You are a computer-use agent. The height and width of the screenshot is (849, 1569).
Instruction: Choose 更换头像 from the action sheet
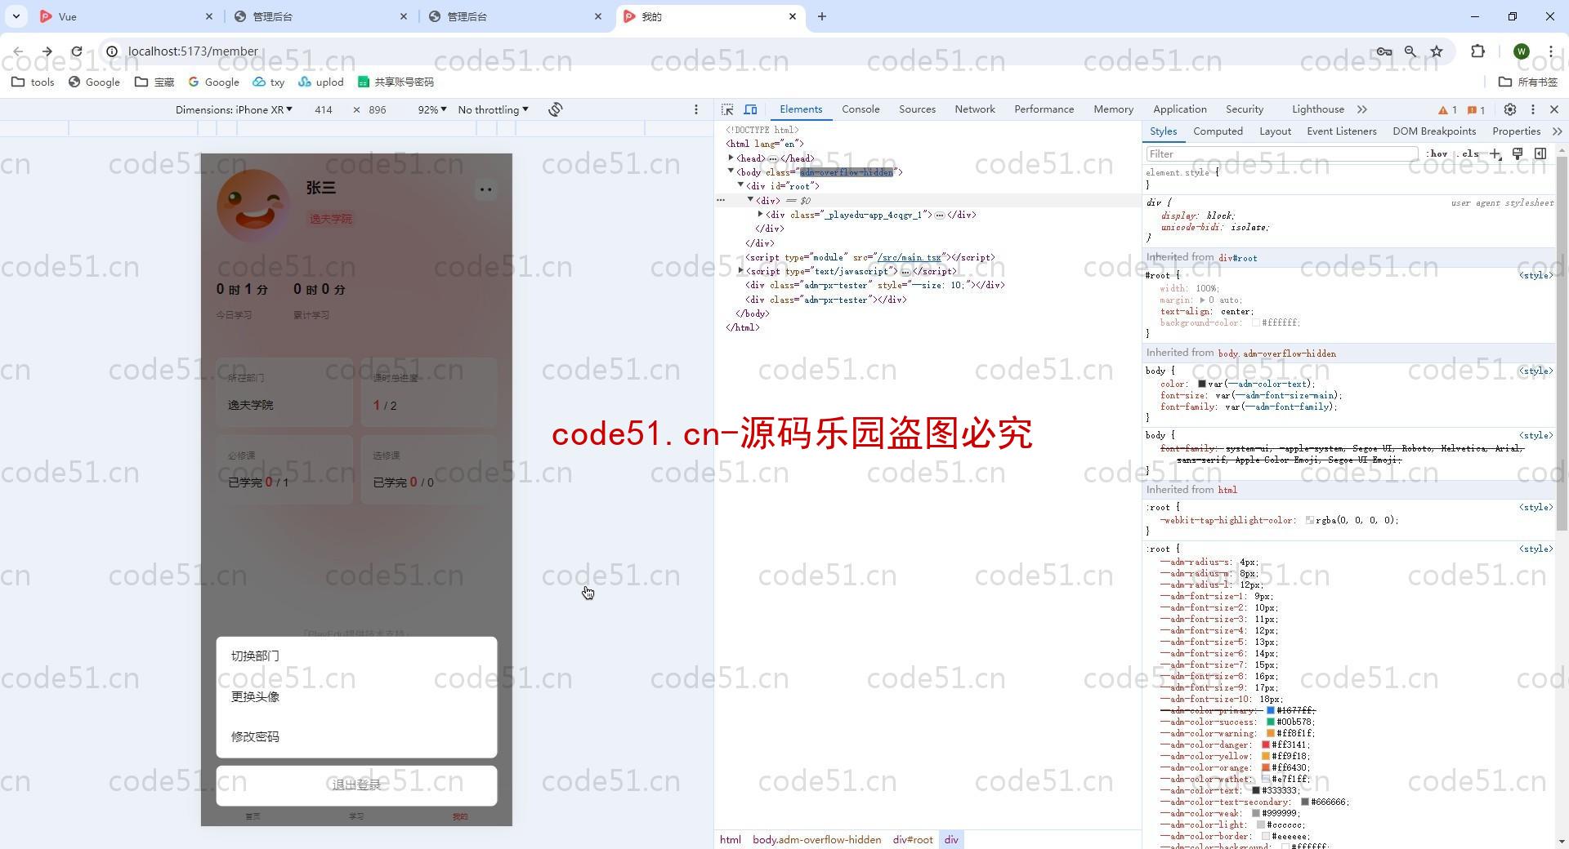click(356, 697)
